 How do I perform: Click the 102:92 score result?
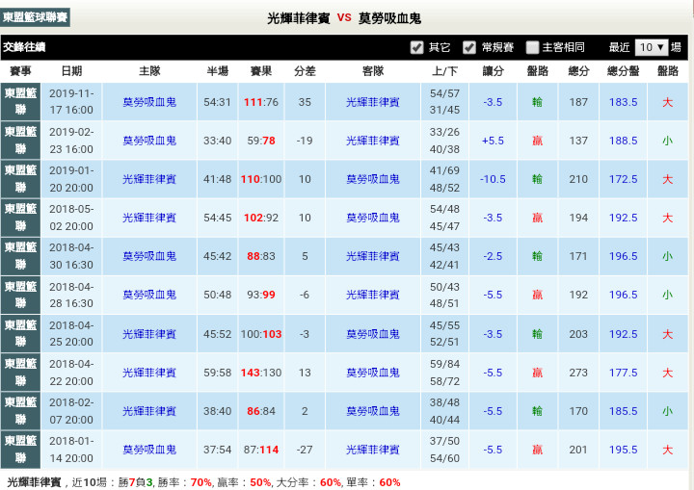[x=261, y=218]
